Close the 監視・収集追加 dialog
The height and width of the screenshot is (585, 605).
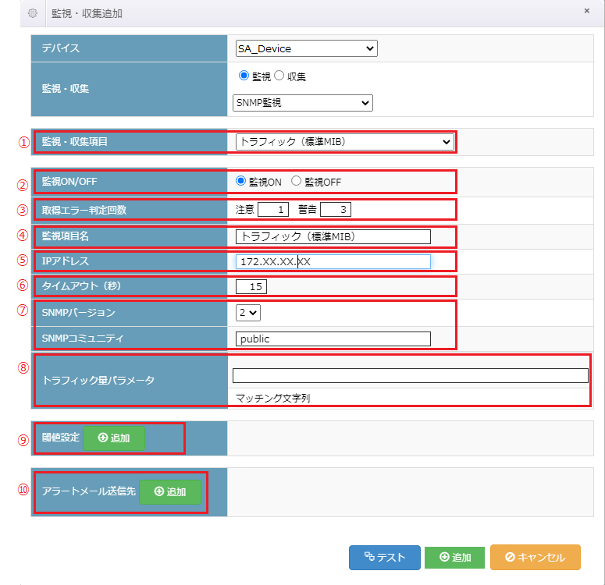pos(586,12)
